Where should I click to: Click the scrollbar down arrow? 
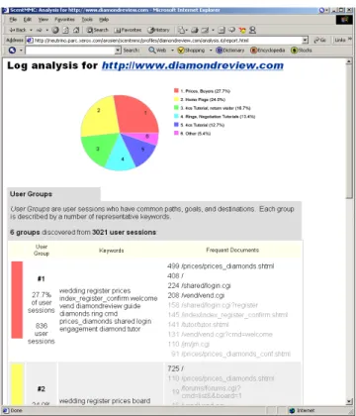click(x=349, y=401)
